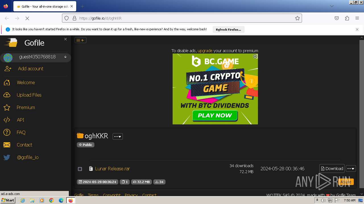This screenshot has height=204, width=364.
Task: Click the tracking protection shield icon
Action: 67,18
